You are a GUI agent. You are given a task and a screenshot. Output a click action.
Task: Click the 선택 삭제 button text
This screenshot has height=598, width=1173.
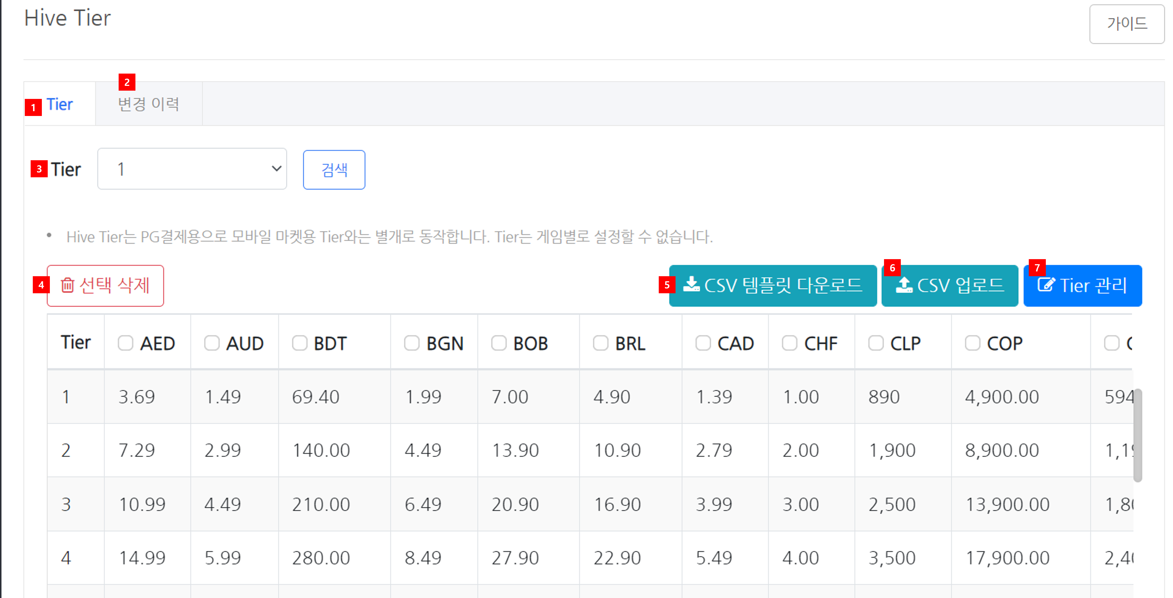click(114, 285)
